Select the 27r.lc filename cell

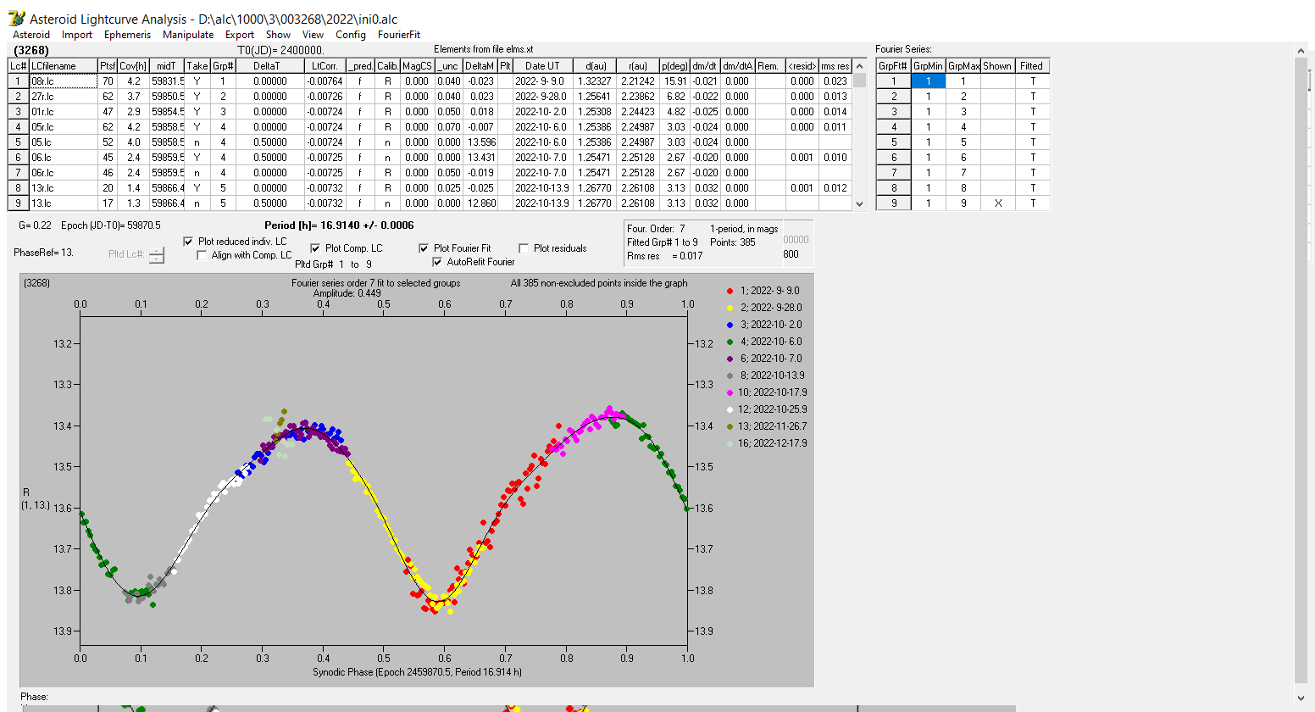64,97
